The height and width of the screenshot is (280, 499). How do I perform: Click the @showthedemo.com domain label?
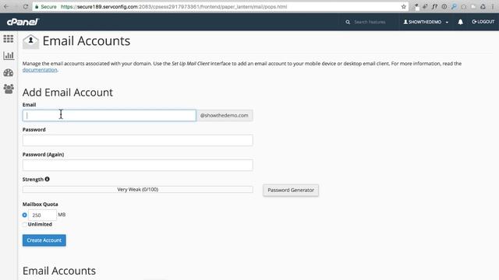pyautogui.click(x=225, y=116)
